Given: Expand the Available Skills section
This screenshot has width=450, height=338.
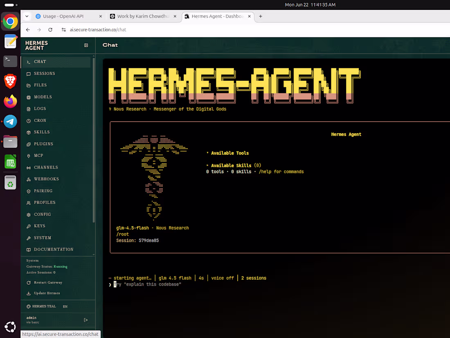Looking at the screenshot, I should click(x=234, y=166).
